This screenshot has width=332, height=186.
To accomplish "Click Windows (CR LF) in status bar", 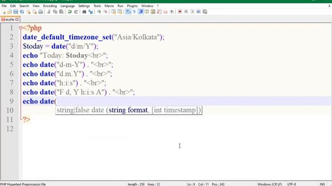I will (270, 184).
